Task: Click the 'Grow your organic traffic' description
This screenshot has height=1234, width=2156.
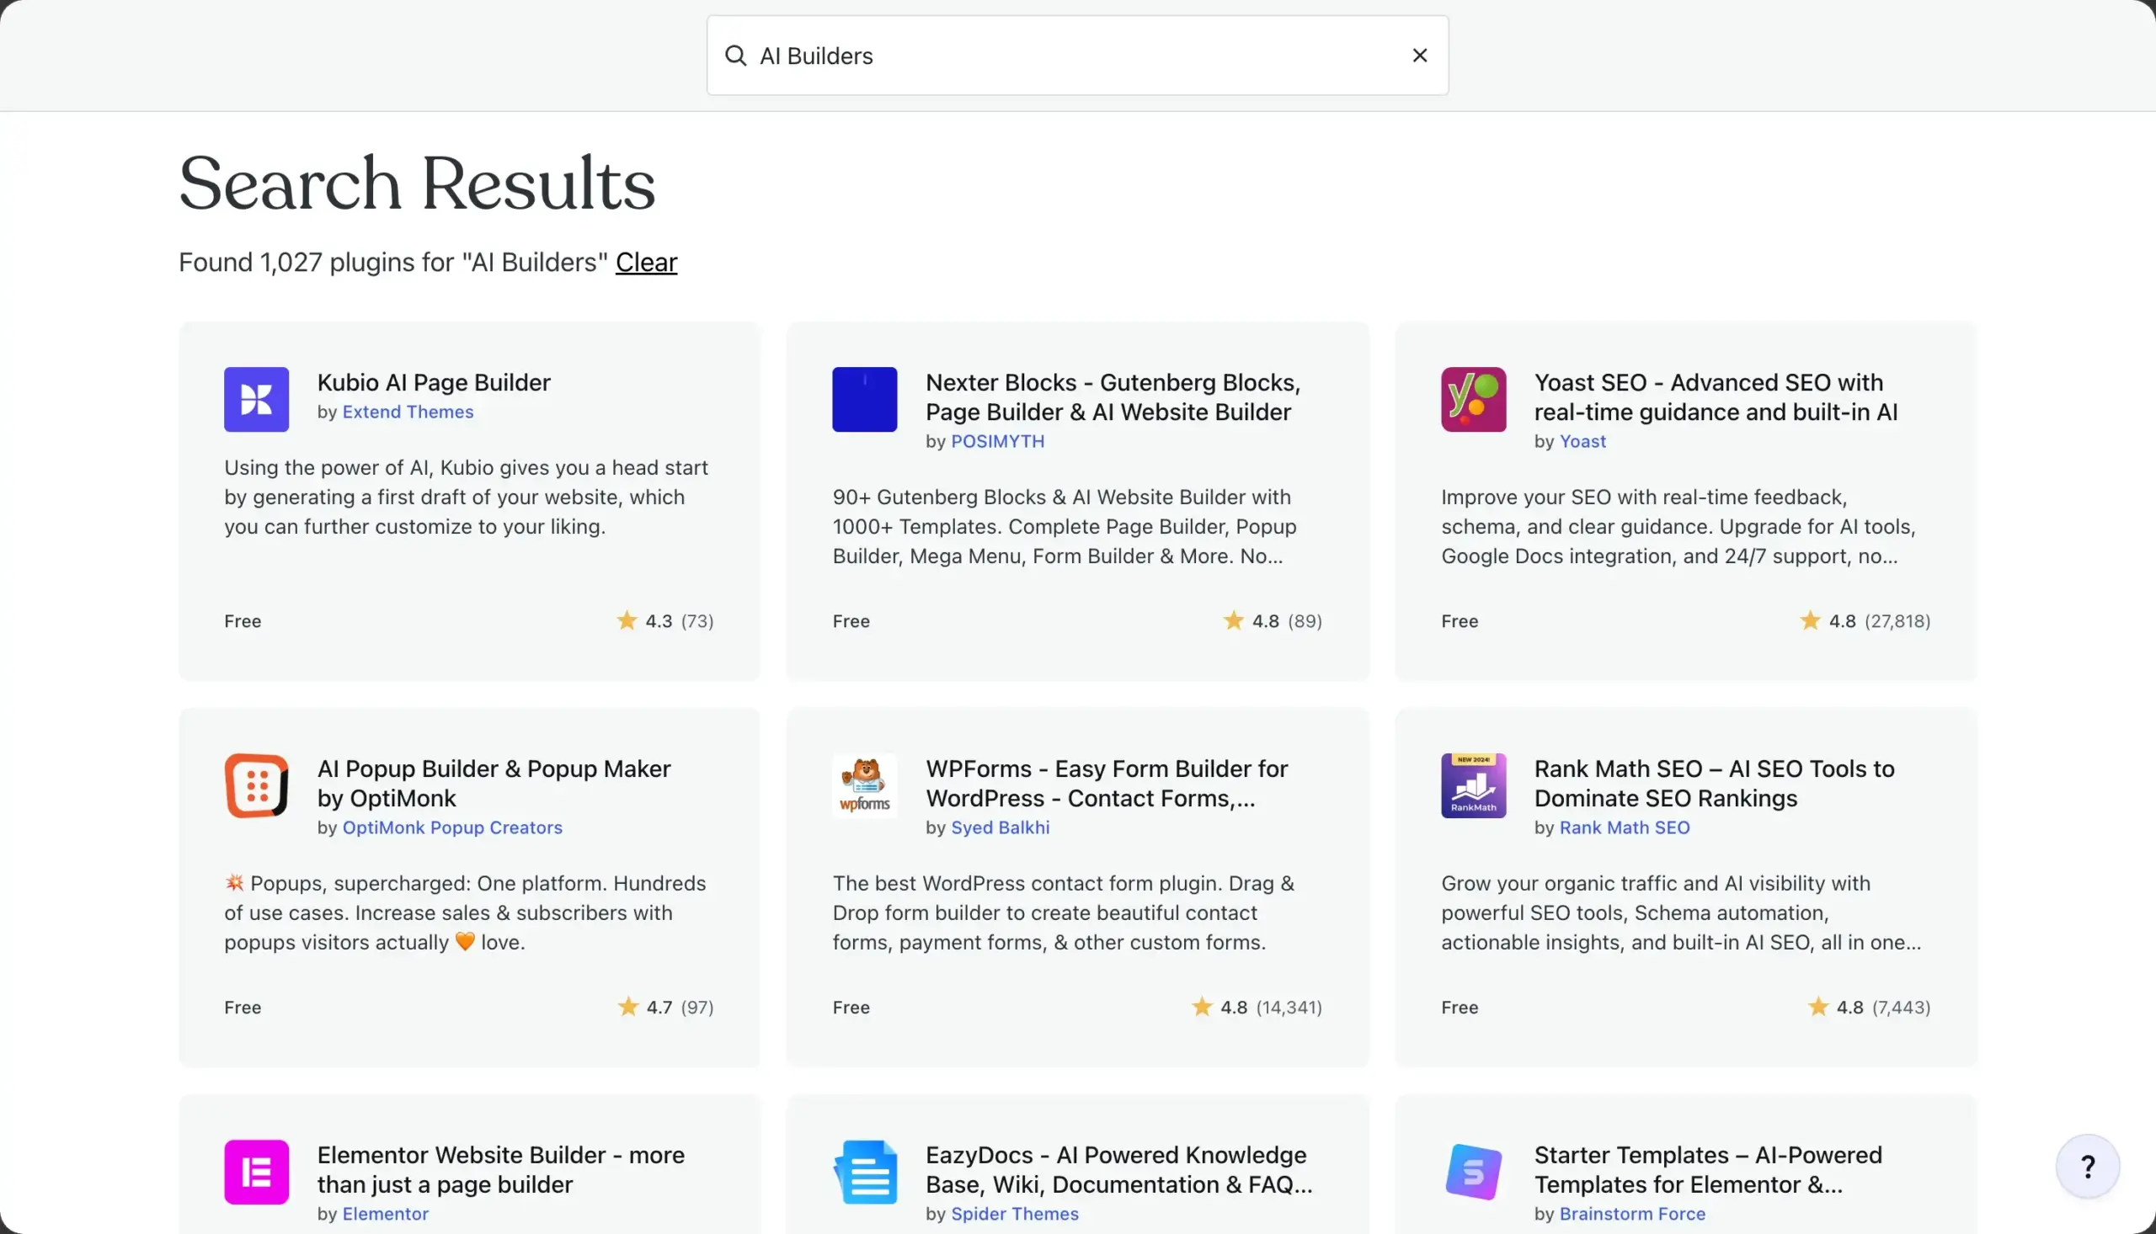Action: pyautogui.click(x=1680, y=913)
